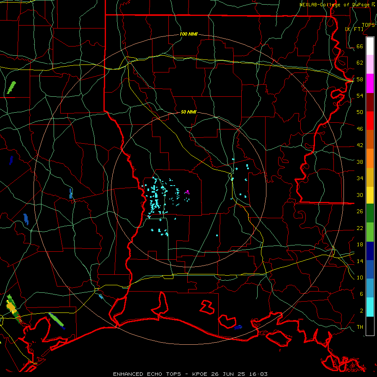Click the legend value 10
377x377 pixels.
pyautogui.click(x=360, y=277)
